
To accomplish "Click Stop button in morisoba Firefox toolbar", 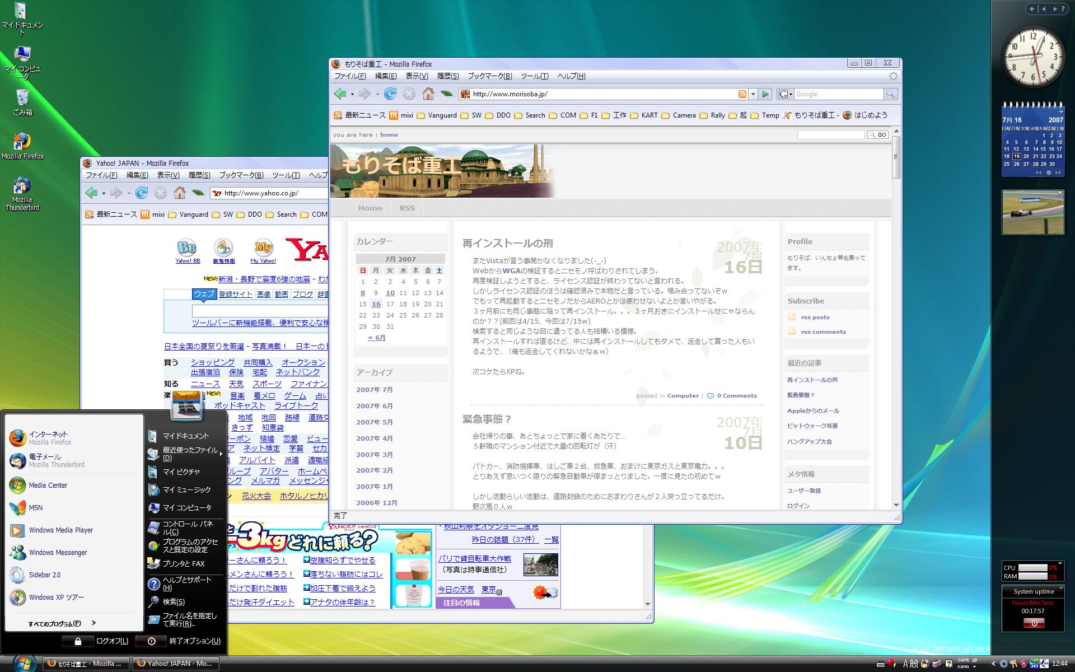I will [409, 94].
